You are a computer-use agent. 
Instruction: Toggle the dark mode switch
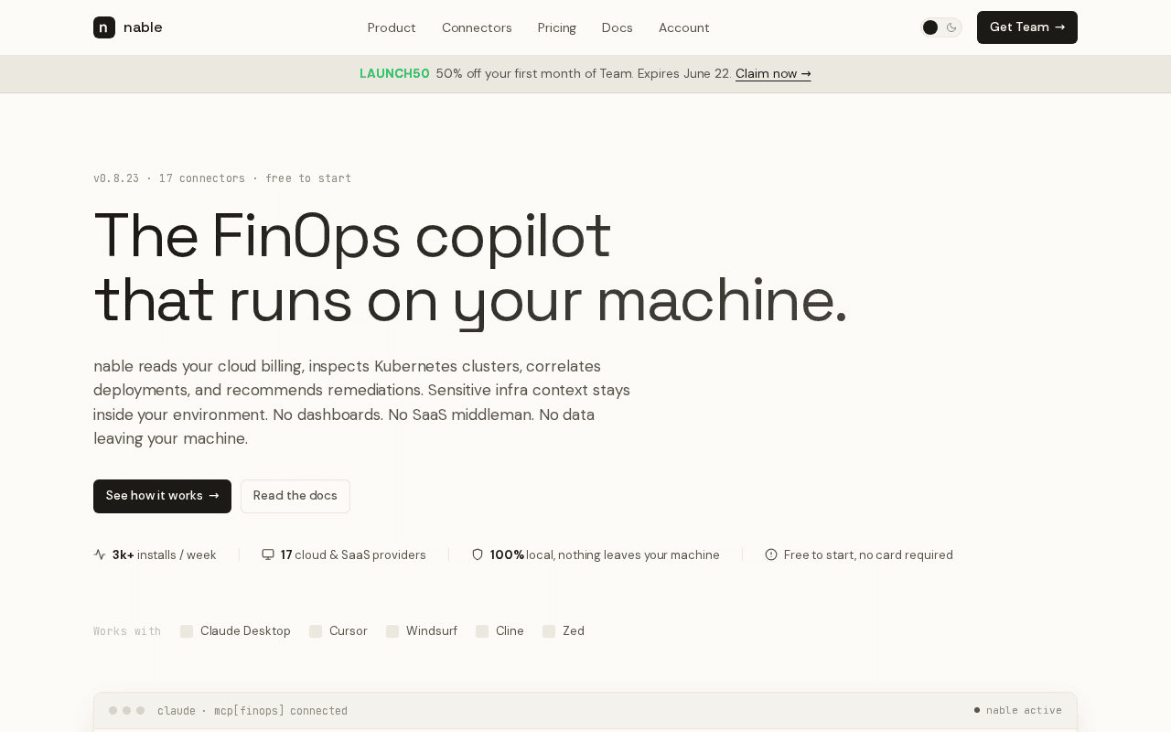pos(941,27)
